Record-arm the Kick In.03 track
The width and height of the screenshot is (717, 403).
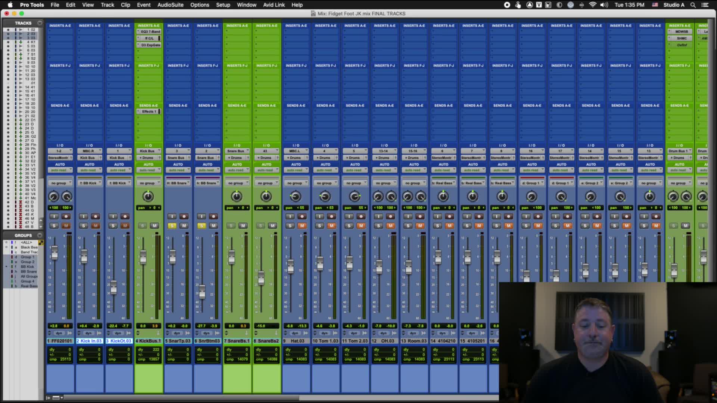pyautogui.click(x=96, y=216)
